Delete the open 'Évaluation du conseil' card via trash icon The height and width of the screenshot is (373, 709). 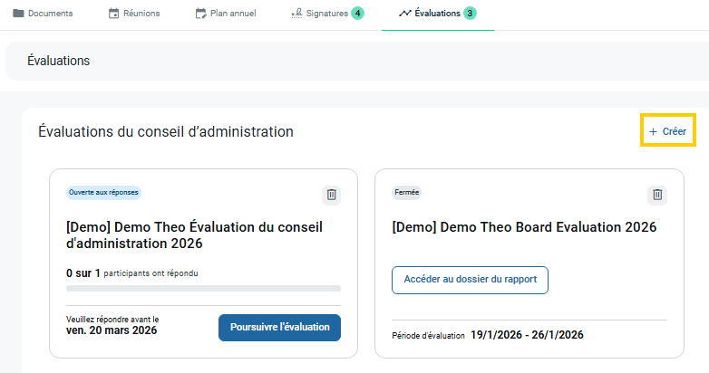click(332, 195)
